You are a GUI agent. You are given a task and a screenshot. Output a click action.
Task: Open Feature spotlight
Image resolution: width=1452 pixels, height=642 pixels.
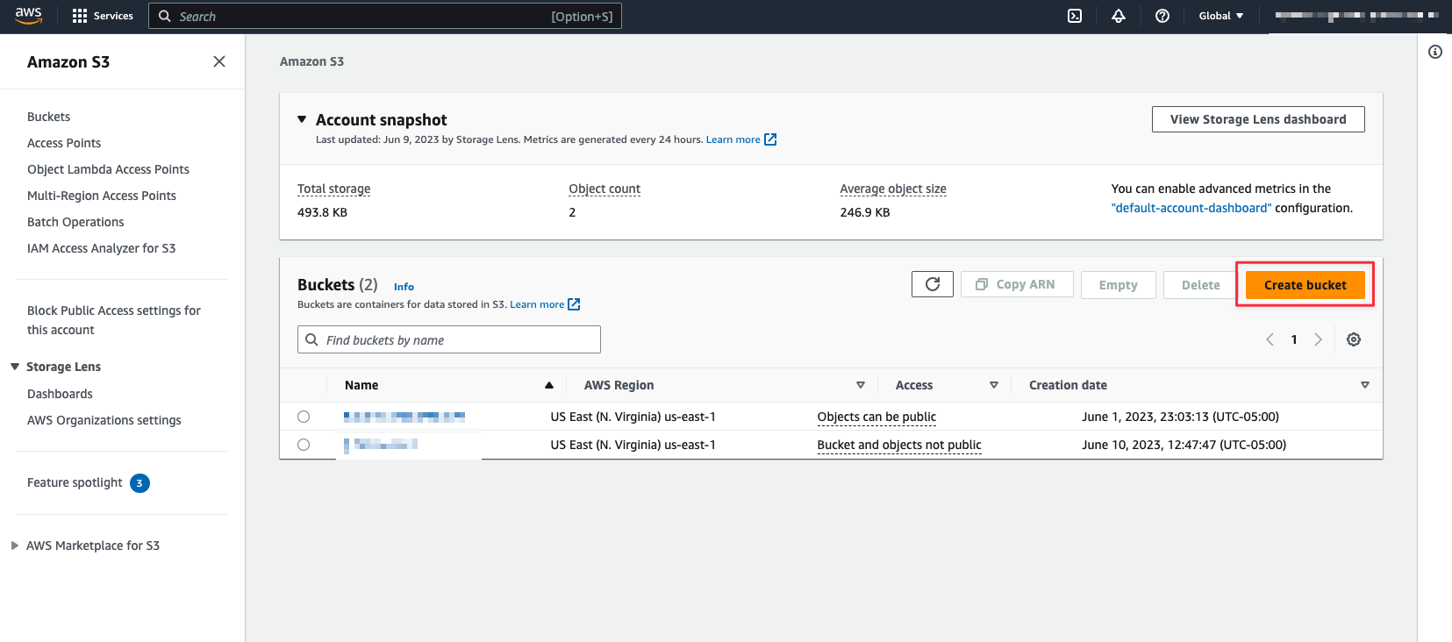75,482
